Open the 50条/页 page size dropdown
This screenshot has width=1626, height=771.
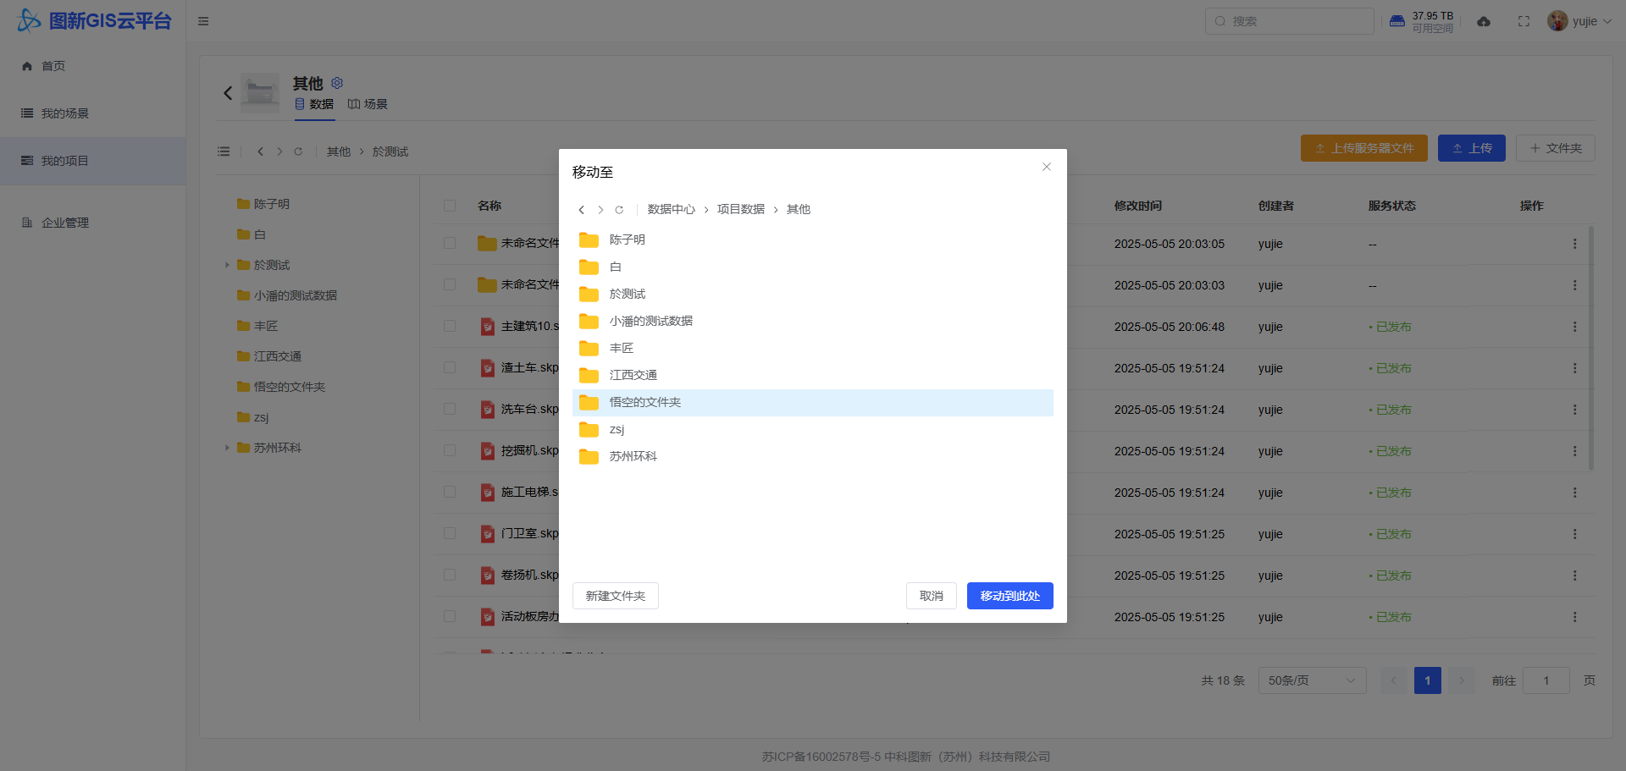1312,680
